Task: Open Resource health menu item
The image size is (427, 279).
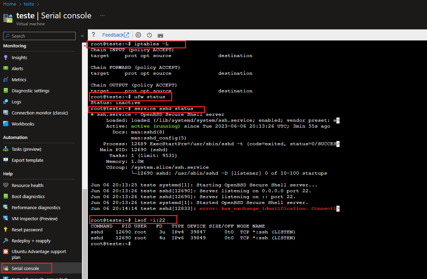Action: (27, 185)
